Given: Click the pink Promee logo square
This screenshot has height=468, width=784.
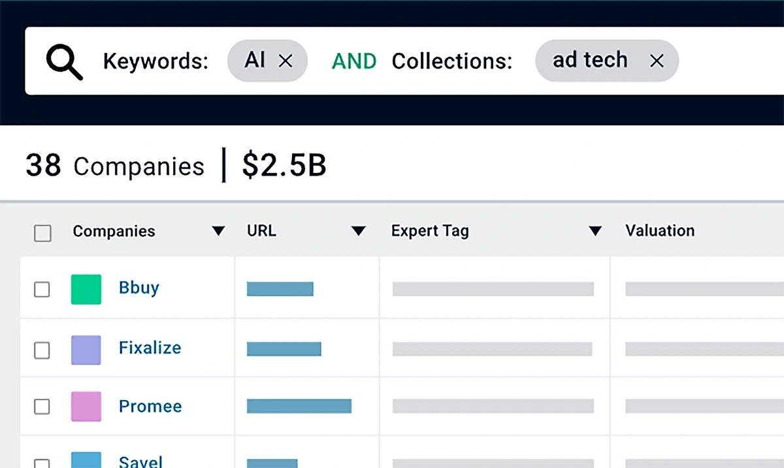Looking at the screenshot, I should (x=86, y=406).
